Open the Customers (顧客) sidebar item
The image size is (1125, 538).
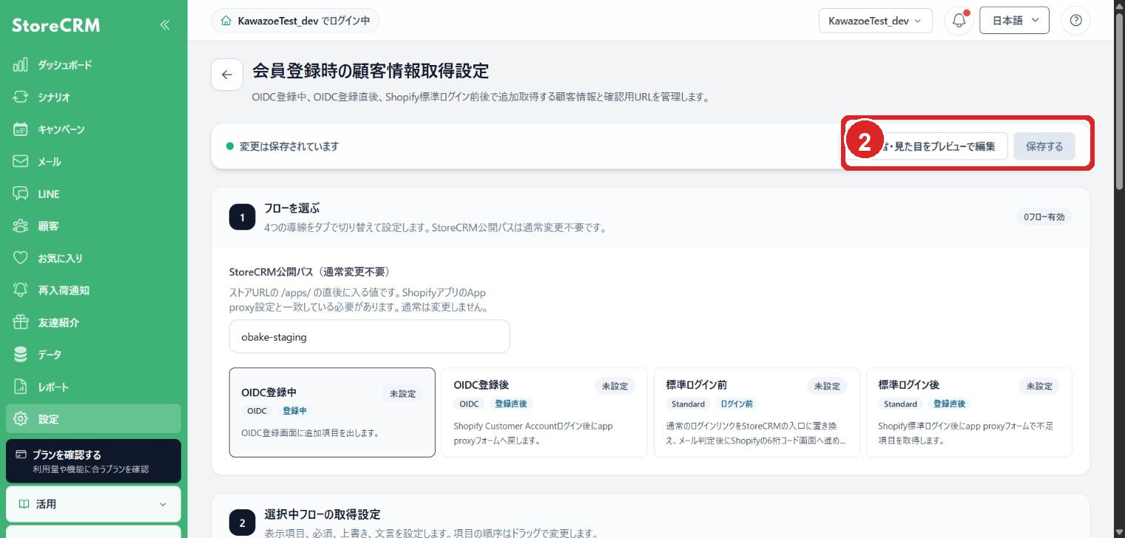click(93, 226)
